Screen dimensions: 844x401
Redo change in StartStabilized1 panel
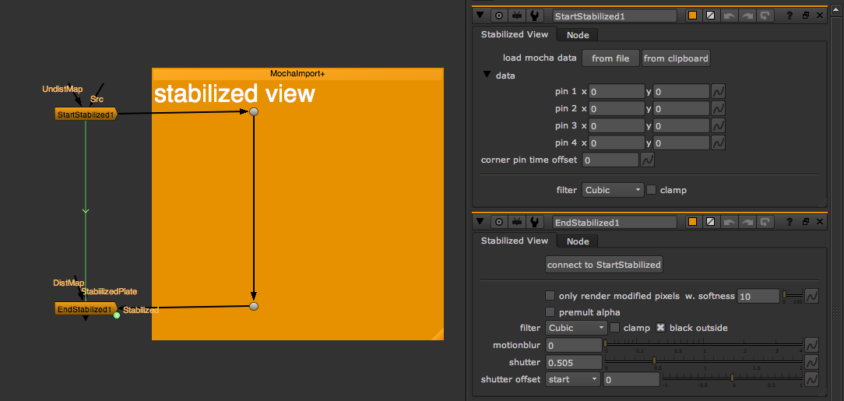click(x=746, y=16)
